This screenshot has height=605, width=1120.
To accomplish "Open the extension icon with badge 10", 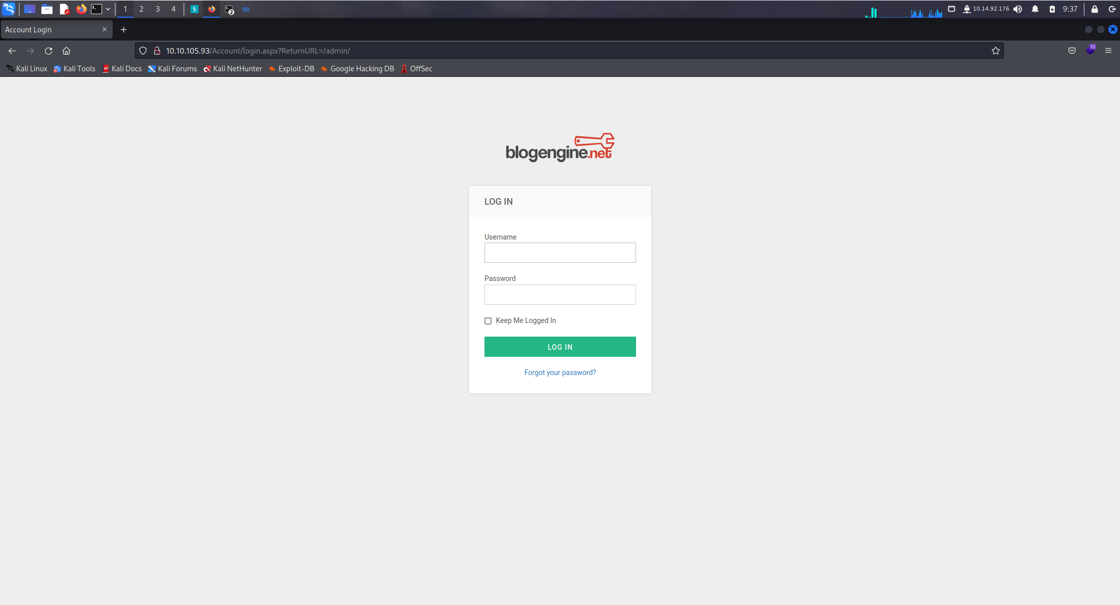I will pos(1090,51).
